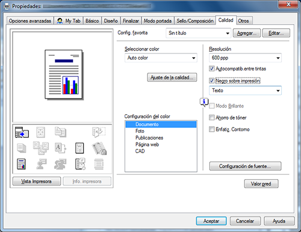Select Documento in Configuración del color list

click(x=161, y=124)
